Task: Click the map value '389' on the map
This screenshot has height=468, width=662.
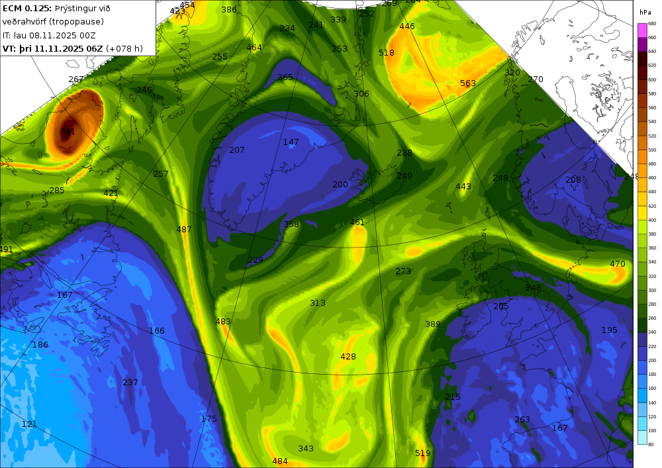Action: tap(433, 324)
